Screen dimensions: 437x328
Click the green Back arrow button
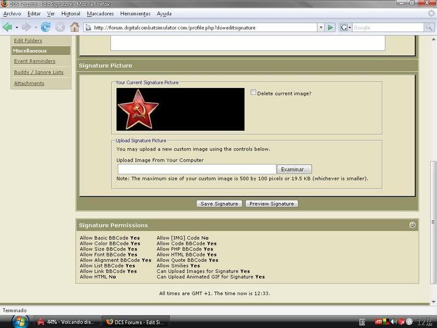(x=8, y=27)
